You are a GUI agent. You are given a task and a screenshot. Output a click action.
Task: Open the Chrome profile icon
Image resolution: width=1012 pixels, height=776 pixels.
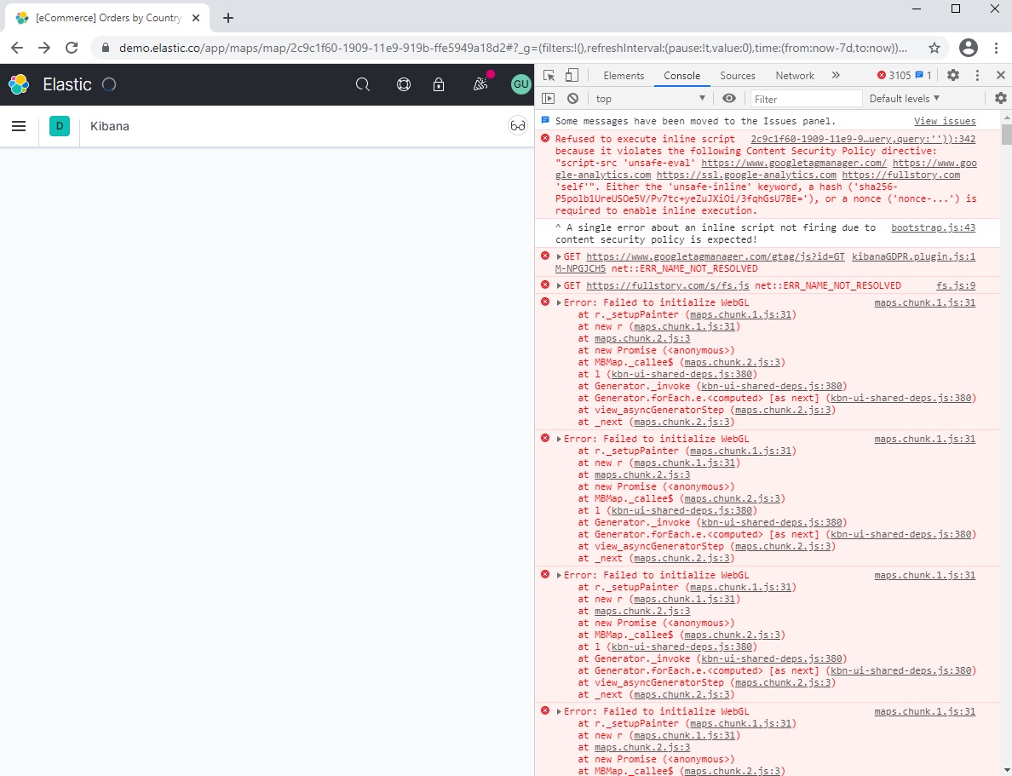tap(968, 48)
